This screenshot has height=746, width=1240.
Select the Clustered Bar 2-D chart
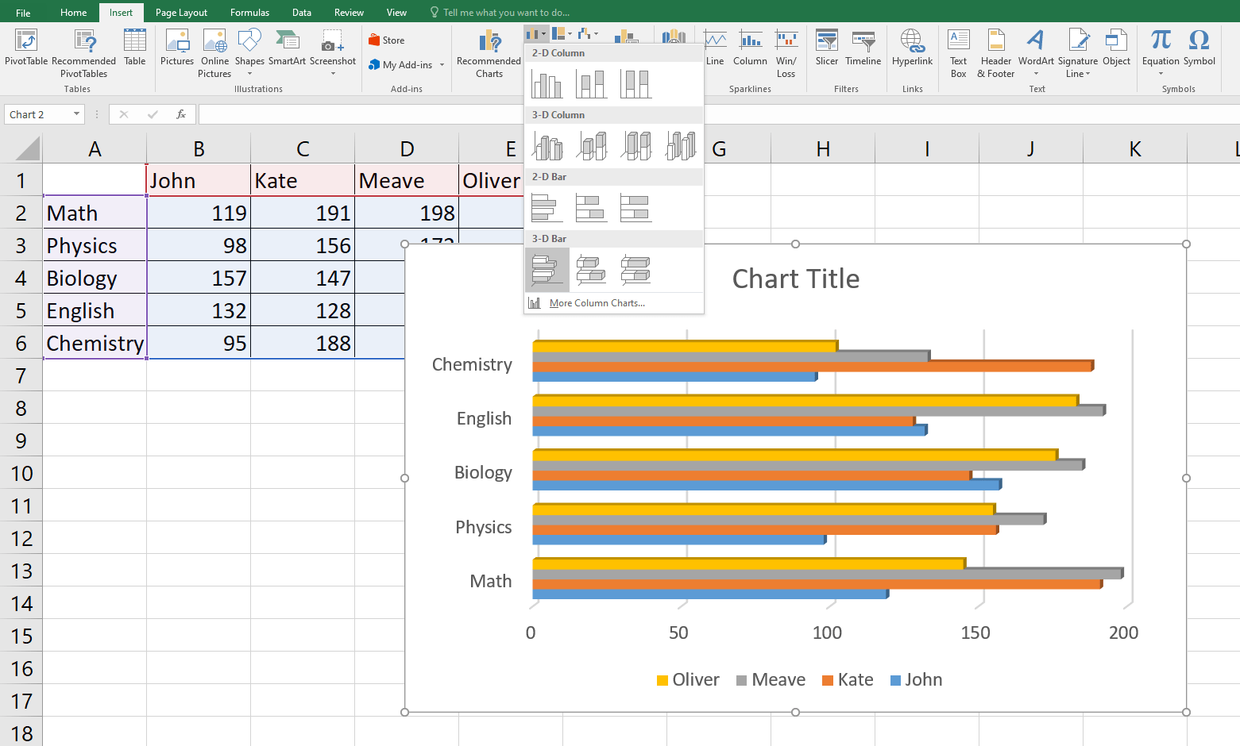click(547, 206)
